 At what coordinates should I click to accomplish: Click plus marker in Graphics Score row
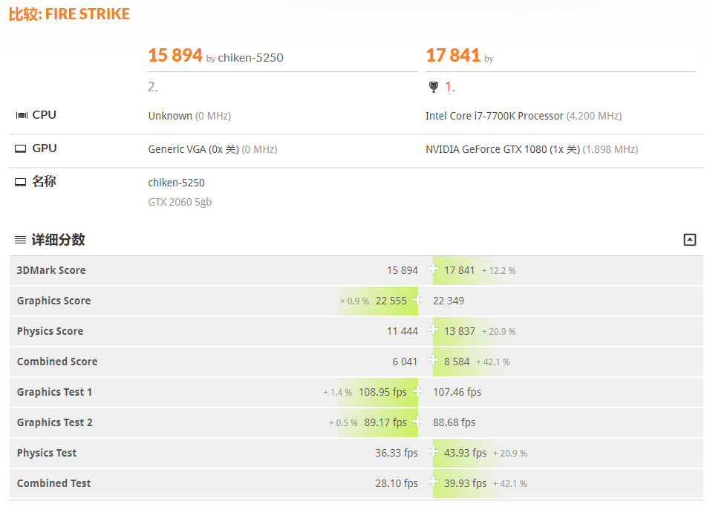(x=417, y=300)
